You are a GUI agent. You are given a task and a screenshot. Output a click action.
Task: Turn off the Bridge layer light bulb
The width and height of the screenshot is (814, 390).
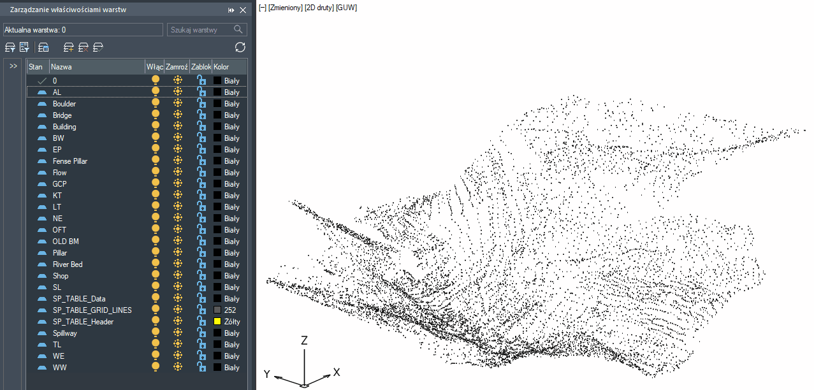pyautogui.click(x=155, y=115)
